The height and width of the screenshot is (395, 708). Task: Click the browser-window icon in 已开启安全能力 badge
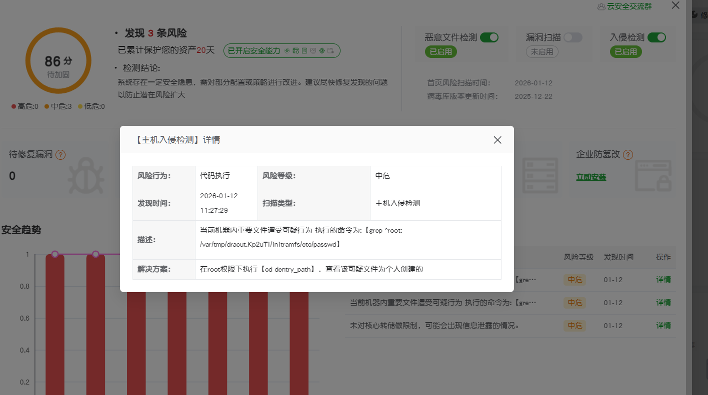point(330,50)
